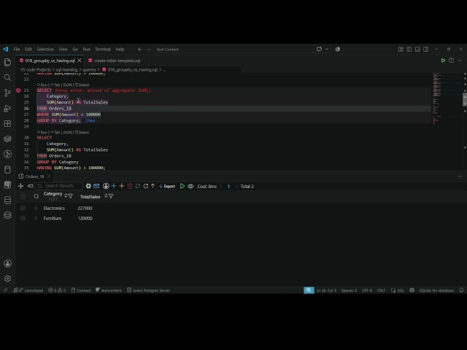Switch to create-table-template.sql tab
Viewport: 467px width, 350px height.
coord(117,61)
